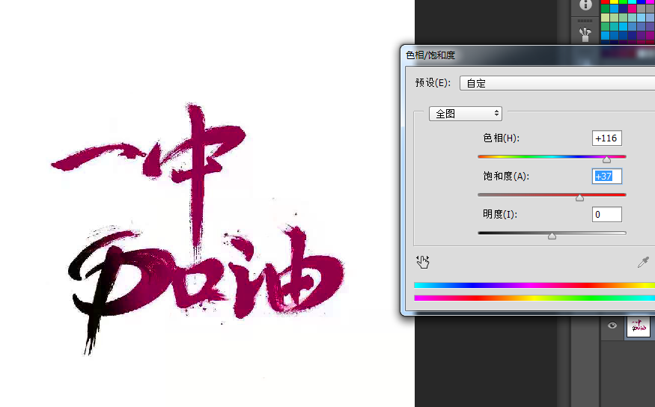Viewport: 655px width, 407px height.
Task: Click the 饱和度(A): label
Action: [x=506, y=176]
